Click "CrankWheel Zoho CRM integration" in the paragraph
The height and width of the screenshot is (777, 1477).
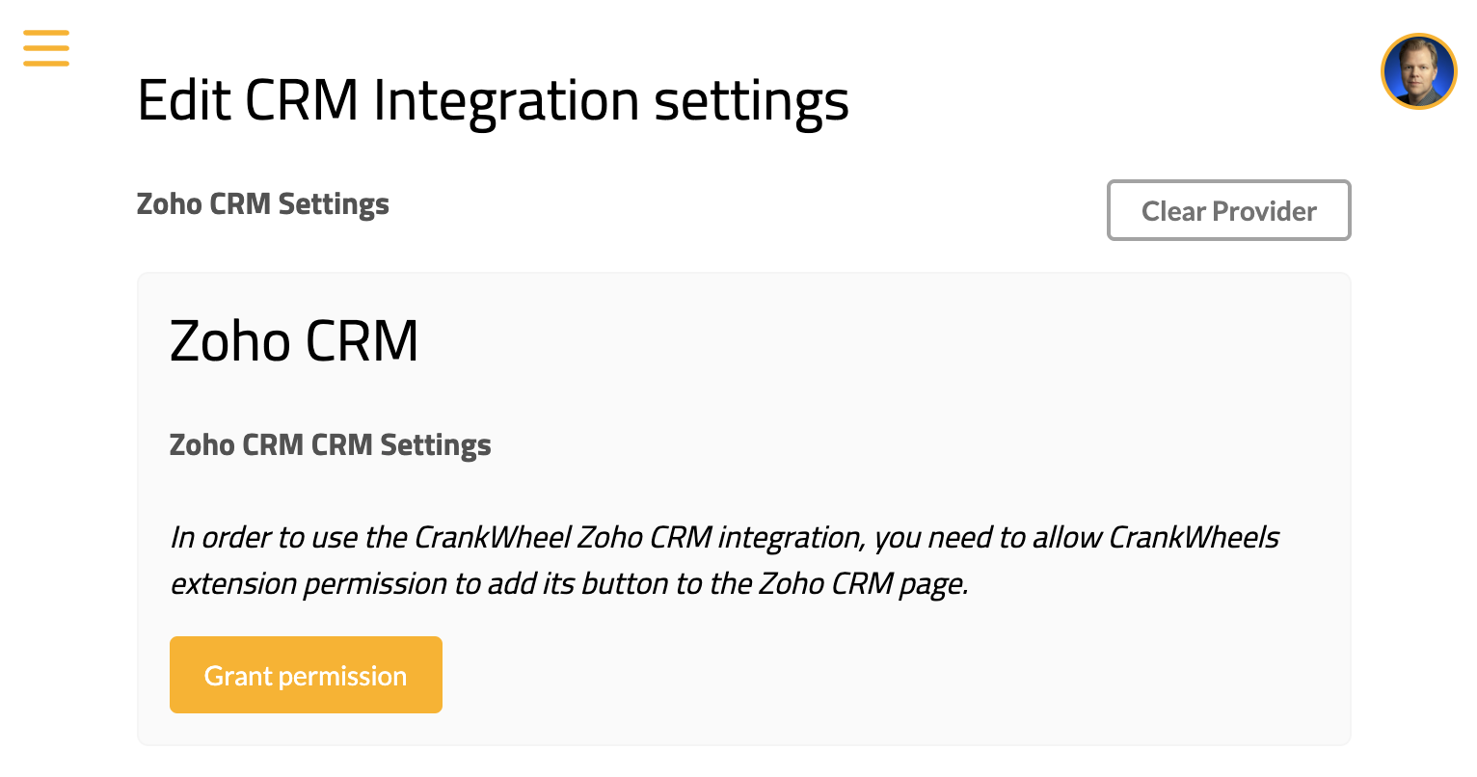click(x=637, y=537)
